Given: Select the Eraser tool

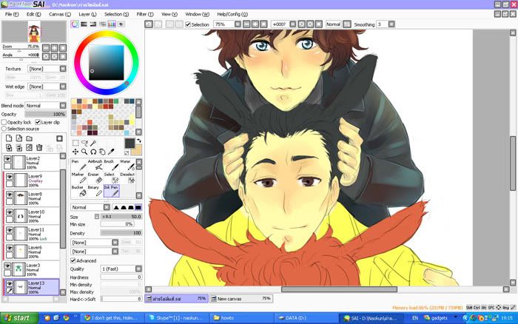Looking at the screenshot, I should point(93,178).
